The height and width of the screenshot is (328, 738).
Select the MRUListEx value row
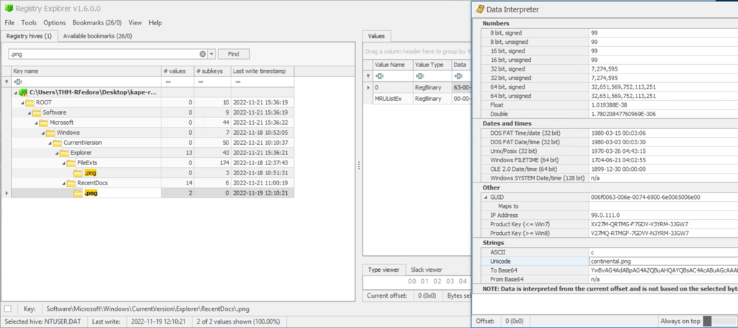[417, 99]
